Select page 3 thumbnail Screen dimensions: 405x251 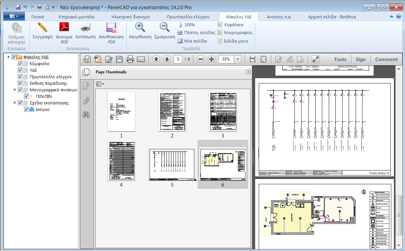(223, 112)
